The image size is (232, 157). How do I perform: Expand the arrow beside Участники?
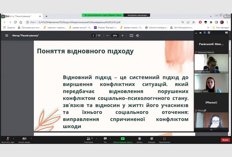pos(97,139)
